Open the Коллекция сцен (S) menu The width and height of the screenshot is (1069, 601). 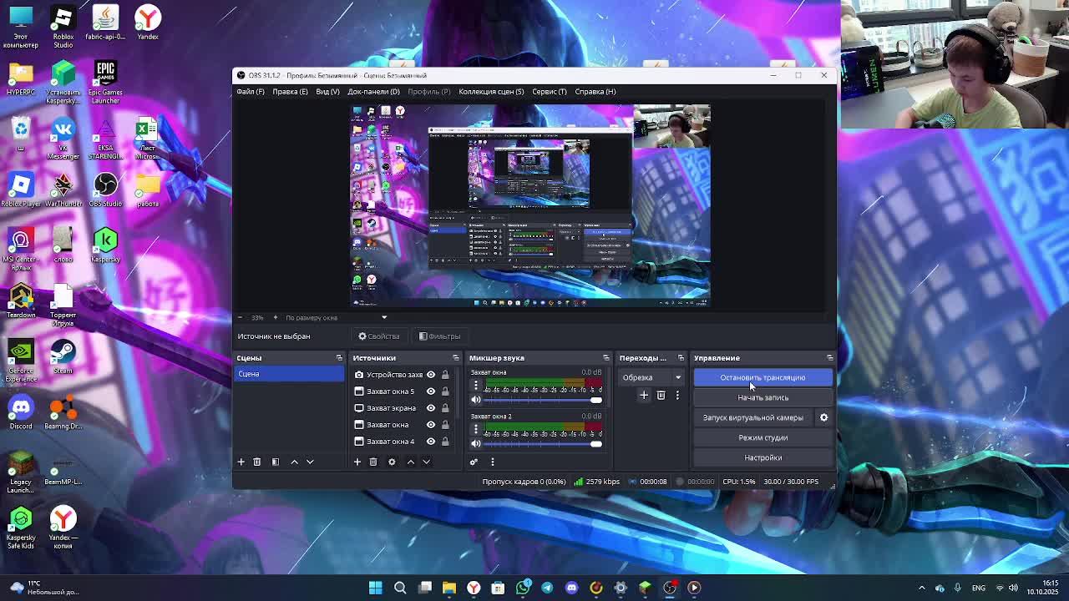pos(491,92)
